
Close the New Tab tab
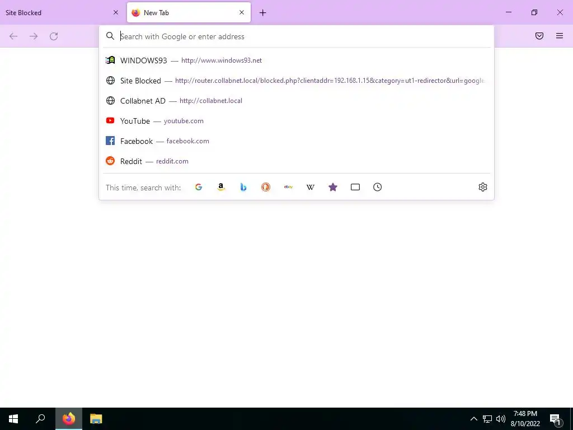(x=242, y=12)
